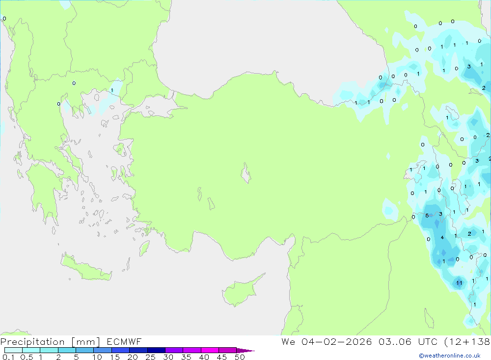Click the legend label '10'

coord(97,357)
